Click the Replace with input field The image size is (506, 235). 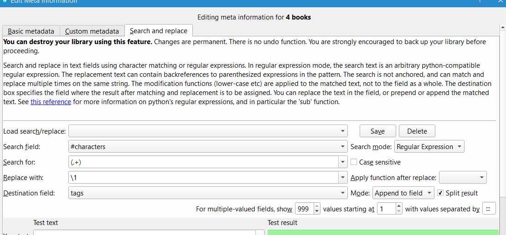point(203,178)
